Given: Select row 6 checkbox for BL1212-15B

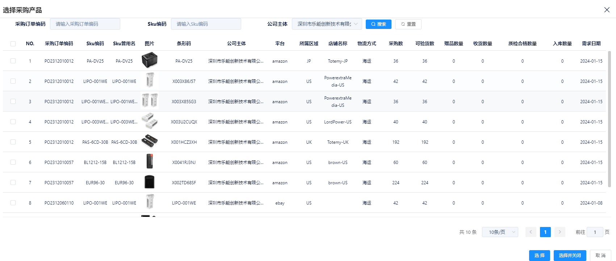Looking at the screenshot, I should [x=13, y=162].
